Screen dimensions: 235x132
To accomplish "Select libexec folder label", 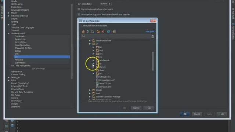I will (102, 67).
